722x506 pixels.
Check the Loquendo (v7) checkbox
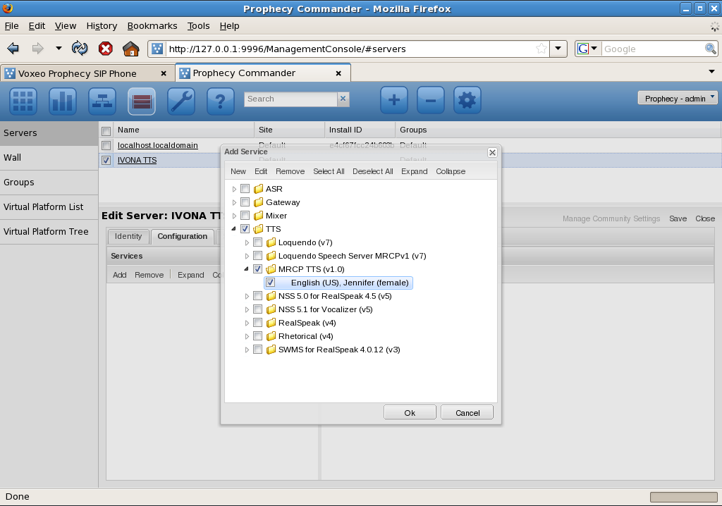click(258, 242)
